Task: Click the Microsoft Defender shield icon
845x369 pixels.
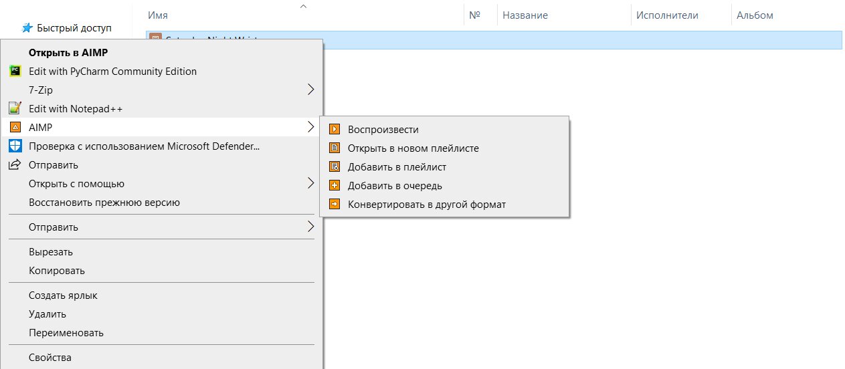Action: point(15,146)
